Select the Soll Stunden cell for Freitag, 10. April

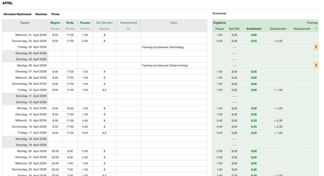[x=104, y=90]
